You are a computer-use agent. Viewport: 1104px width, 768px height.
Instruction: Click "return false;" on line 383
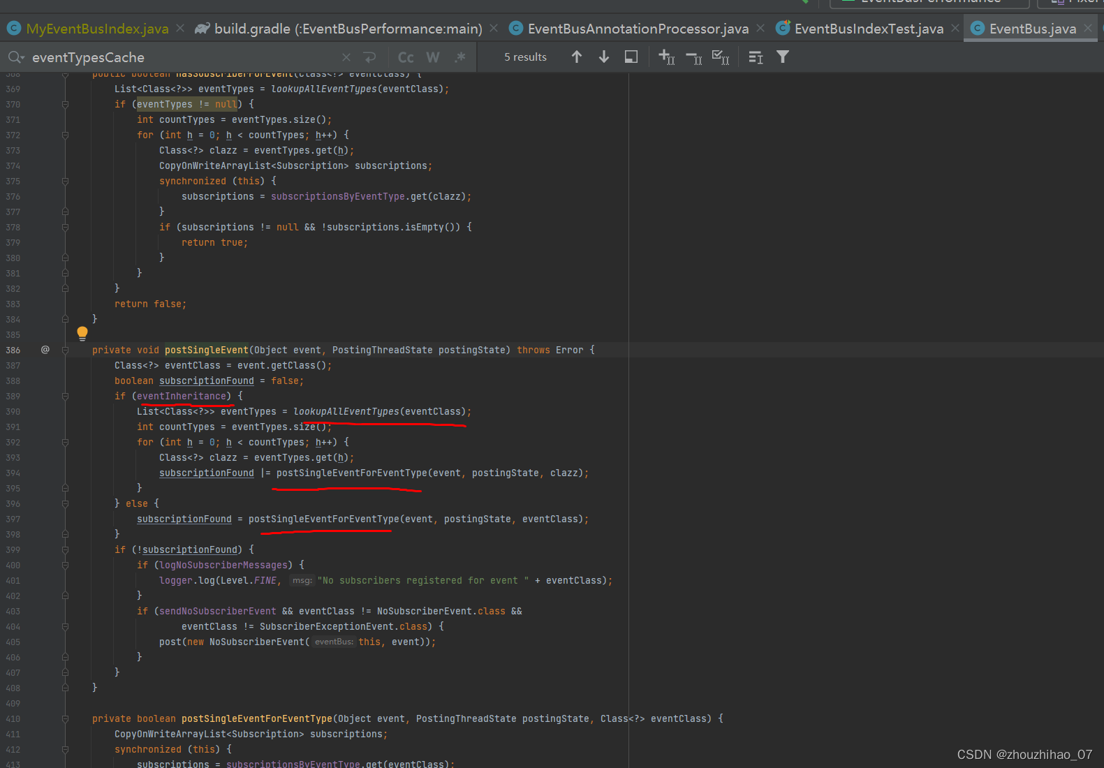(x=151, y=304)
